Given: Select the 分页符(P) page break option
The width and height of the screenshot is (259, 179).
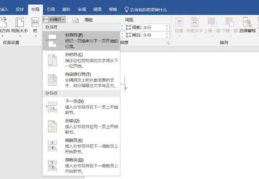Looking at the screenshot, I should tap(81, 41).
